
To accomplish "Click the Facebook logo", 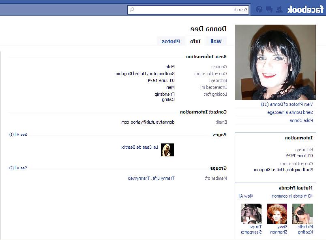I will [x=305, y=10].
